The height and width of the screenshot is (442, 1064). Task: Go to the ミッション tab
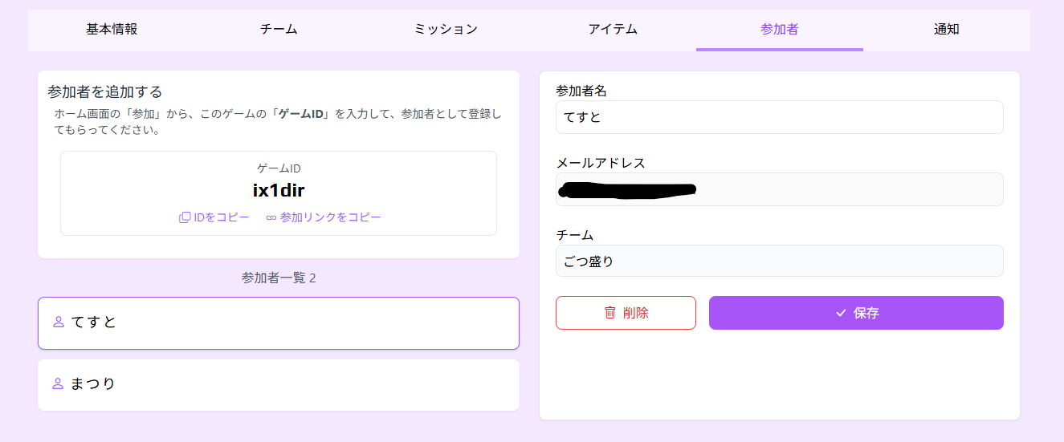446,30
